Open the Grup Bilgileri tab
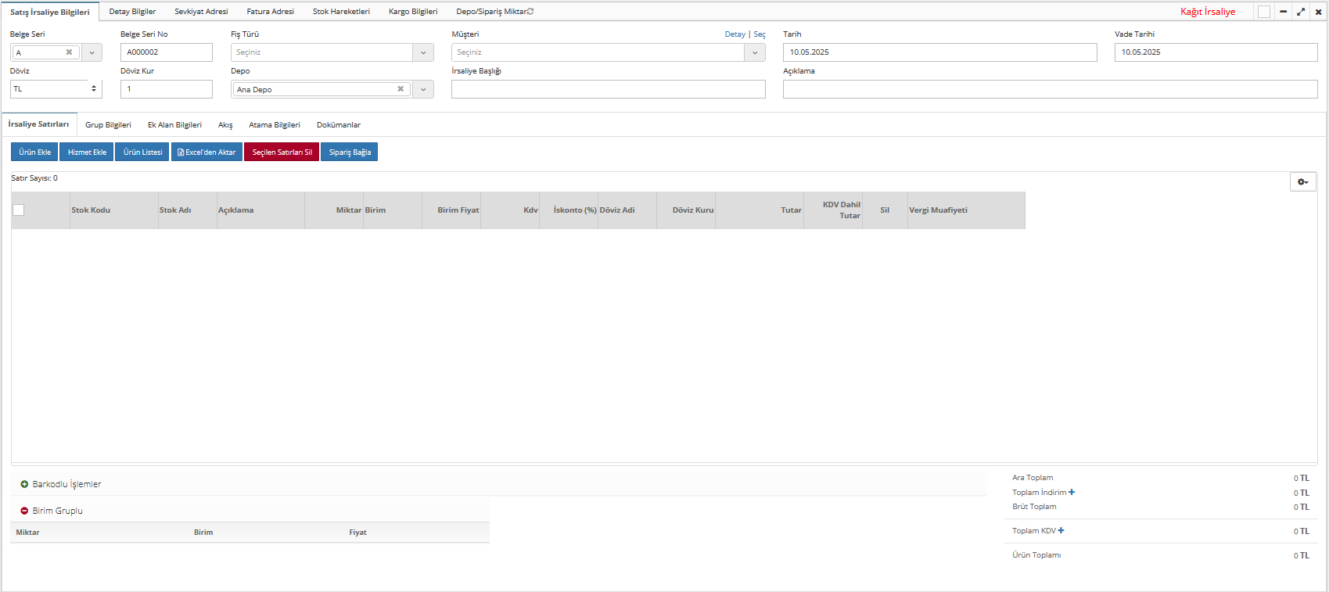Viewport: 1329px width, 592px height. [108, 125]
